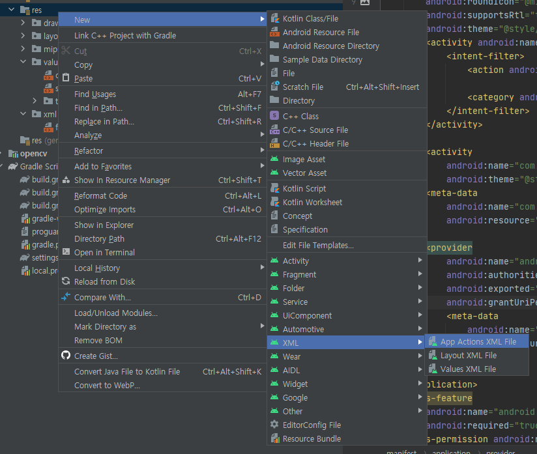Click the Resource Bundle icon
This screenshot has width=537, height=454.
[274, 438]
